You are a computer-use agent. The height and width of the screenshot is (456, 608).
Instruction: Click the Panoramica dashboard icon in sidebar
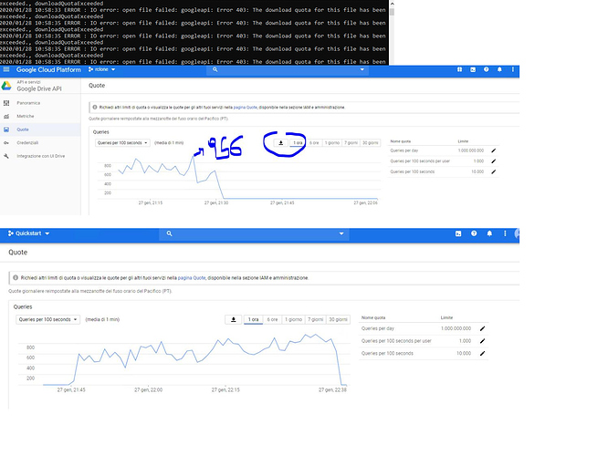pos(6,103)
